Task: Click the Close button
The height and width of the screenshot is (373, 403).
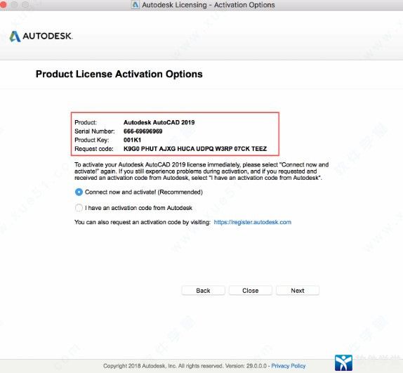Action: tap(251, 291)
